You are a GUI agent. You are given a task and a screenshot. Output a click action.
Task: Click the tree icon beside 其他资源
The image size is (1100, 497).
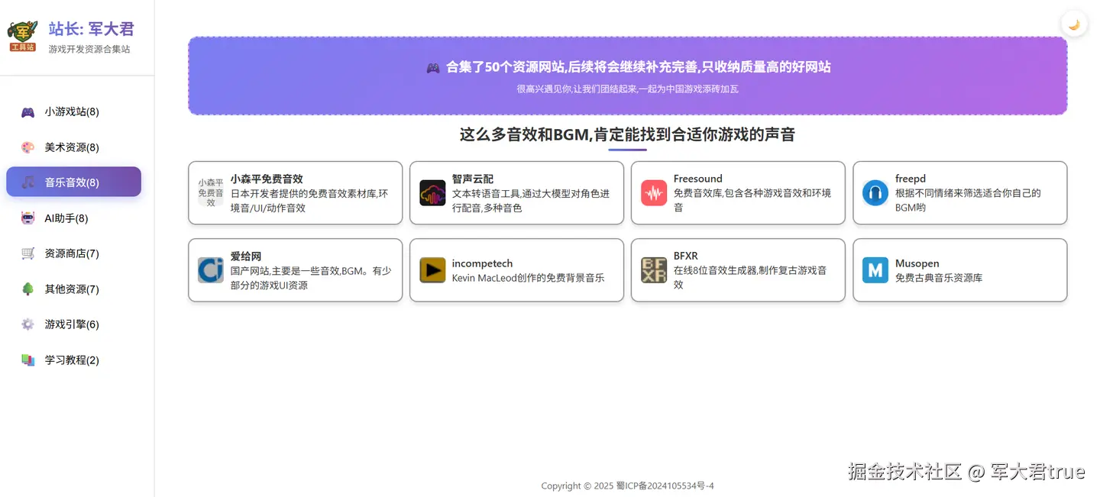[27, 289]
